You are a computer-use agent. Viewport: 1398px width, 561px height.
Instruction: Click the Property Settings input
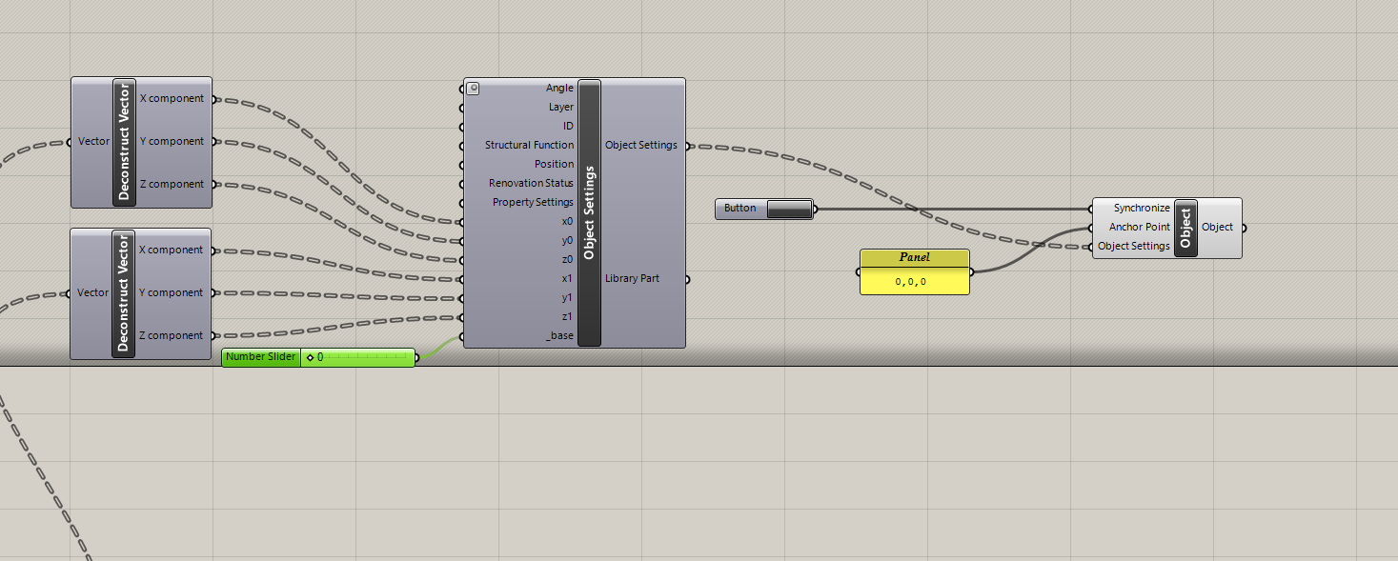pyautogui.click(x=532, y=203)
